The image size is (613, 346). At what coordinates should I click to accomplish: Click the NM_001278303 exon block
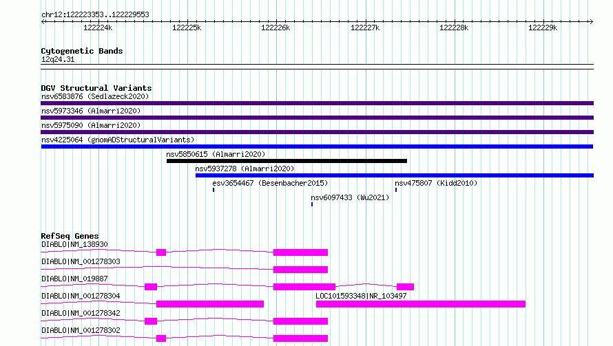pos(300,270)
